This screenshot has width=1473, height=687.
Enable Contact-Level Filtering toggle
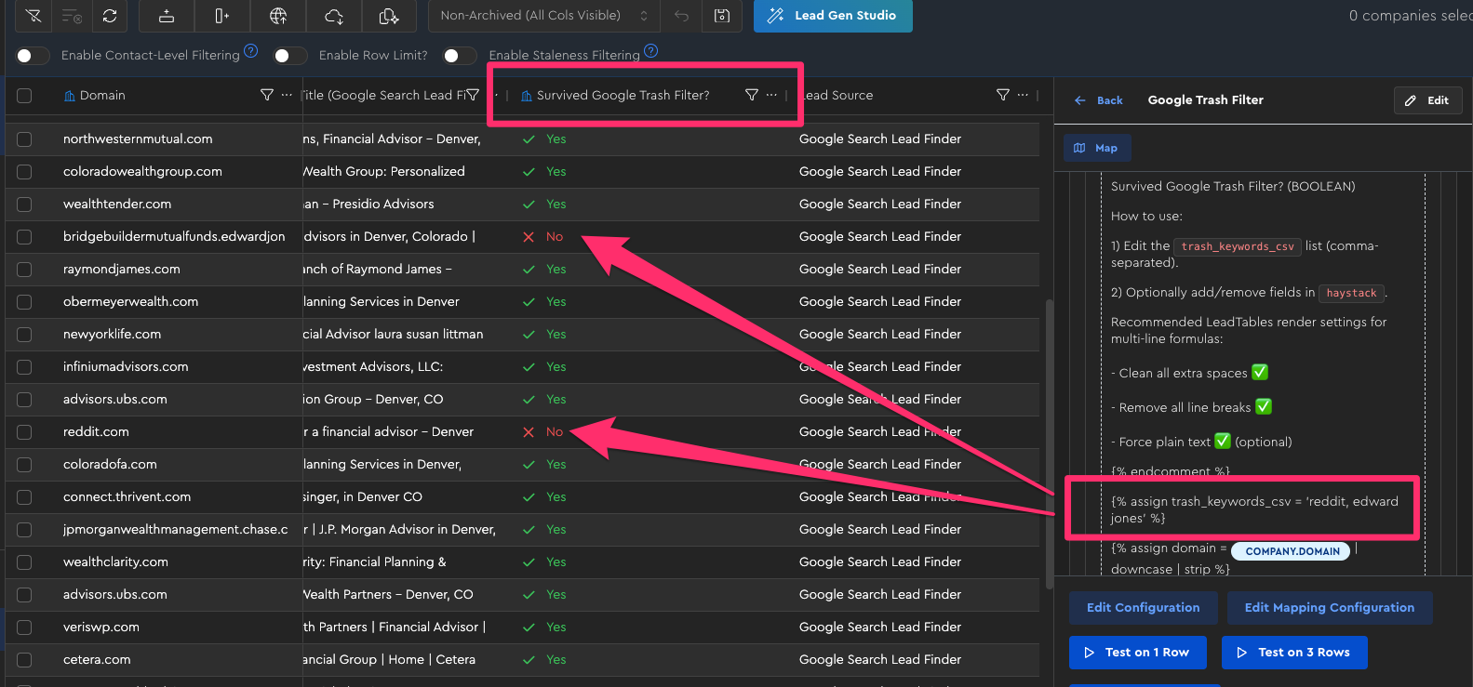click(33, 56)
